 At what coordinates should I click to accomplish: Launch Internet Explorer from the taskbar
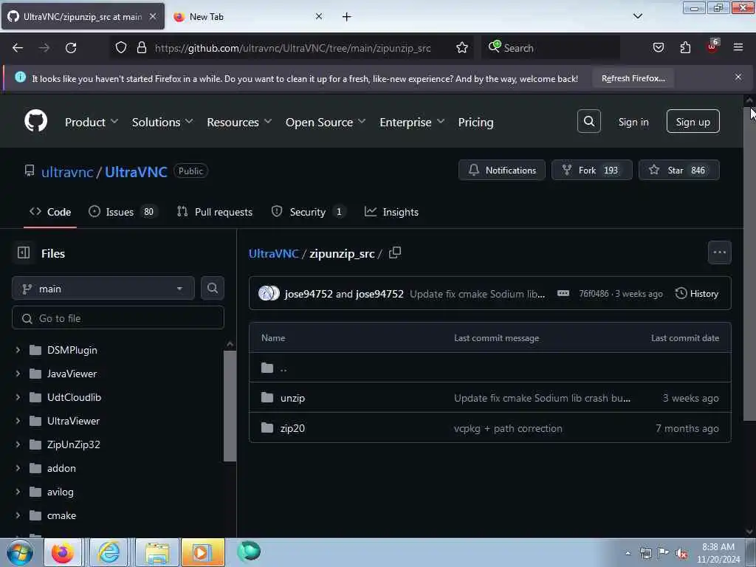(x=109, y=552)
